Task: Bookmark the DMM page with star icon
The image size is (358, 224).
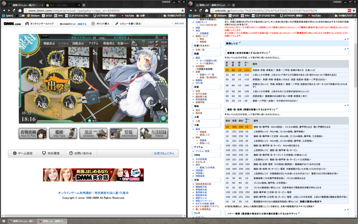Action: point(183,11)
